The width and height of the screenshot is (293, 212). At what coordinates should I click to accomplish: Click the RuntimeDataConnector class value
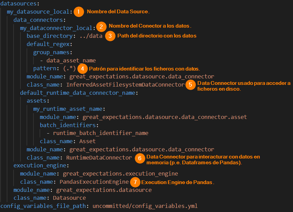click(x=99, y=157)
